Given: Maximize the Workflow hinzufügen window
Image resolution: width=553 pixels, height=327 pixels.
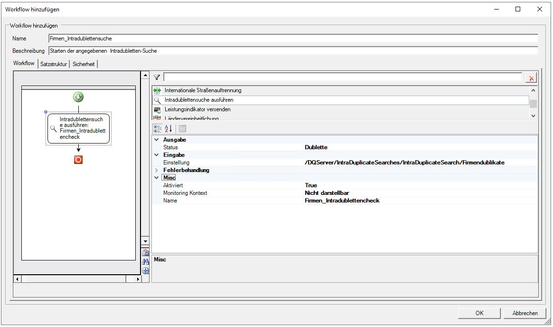Looking at the screenshot, I should pos(518,9).
